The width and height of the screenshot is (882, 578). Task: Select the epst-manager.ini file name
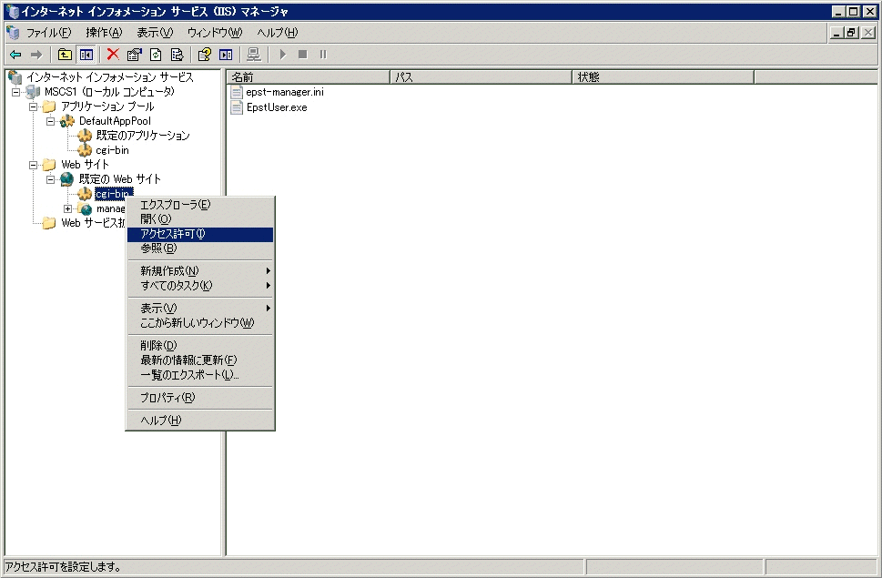click(285, 92)
